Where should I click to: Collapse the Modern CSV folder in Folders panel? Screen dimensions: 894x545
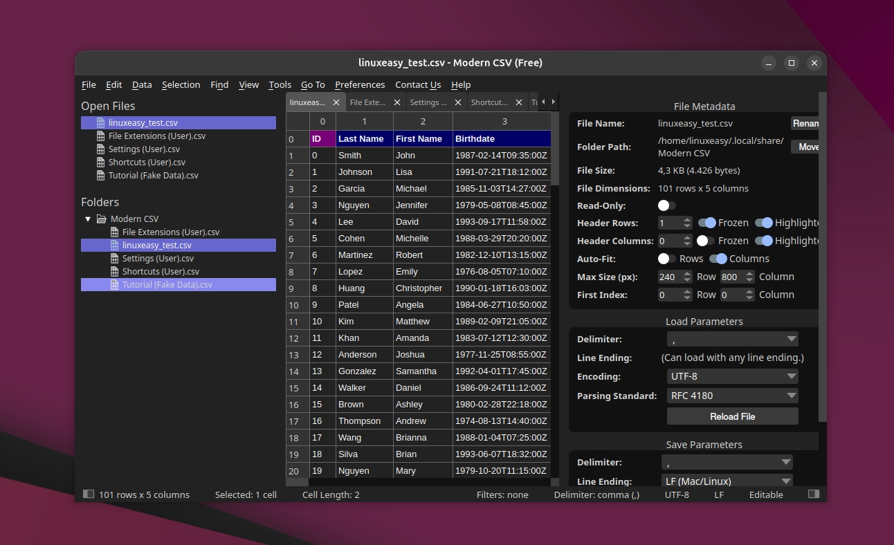pyautogui.click(x=87, y=219)
